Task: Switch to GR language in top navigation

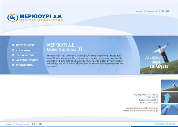Action: 168,11
